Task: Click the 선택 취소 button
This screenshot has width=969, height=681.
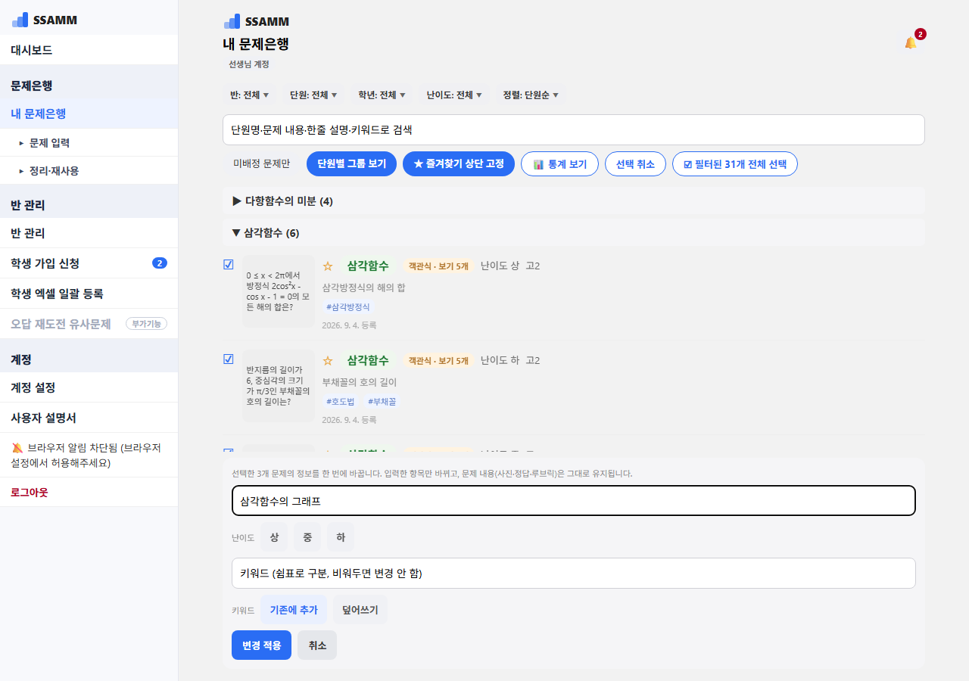Action: click(x=635, y=163)
